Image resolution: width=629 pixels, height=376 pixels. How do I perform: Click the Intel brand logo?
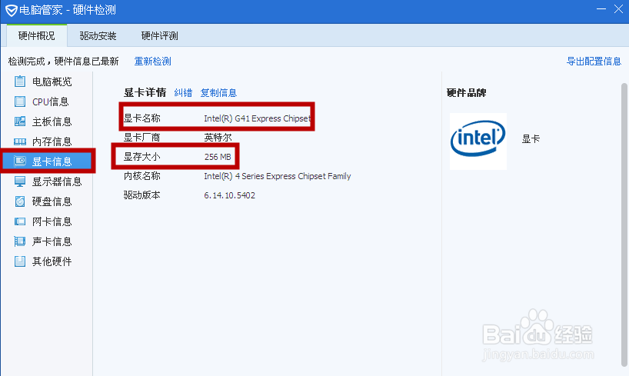click(478, 141)
